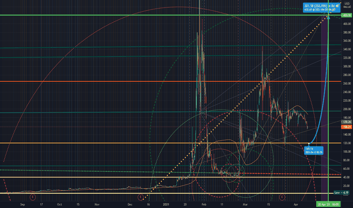Click the 80.00 price axis label

coord(347,160)
